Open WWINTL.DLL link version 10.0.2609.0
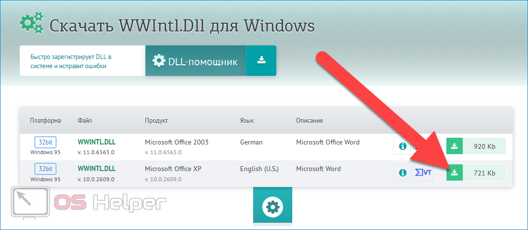This screenshot has width=528, height=230. pyautogui.click(x=97, y=168)
